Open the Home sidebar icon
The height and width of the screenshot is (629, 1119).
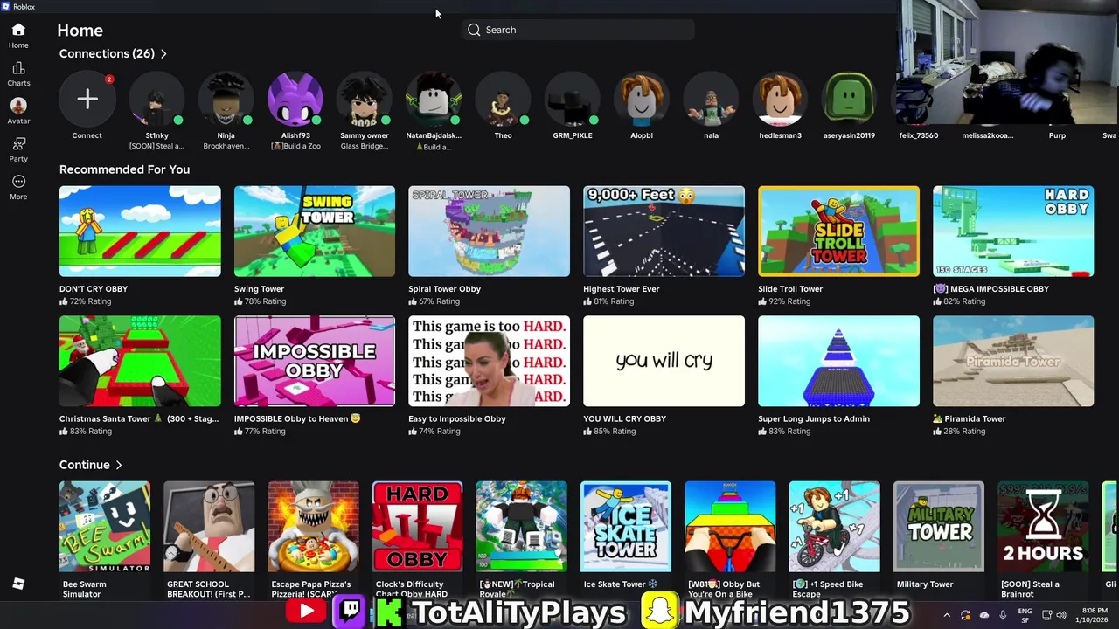click(18, 36)
